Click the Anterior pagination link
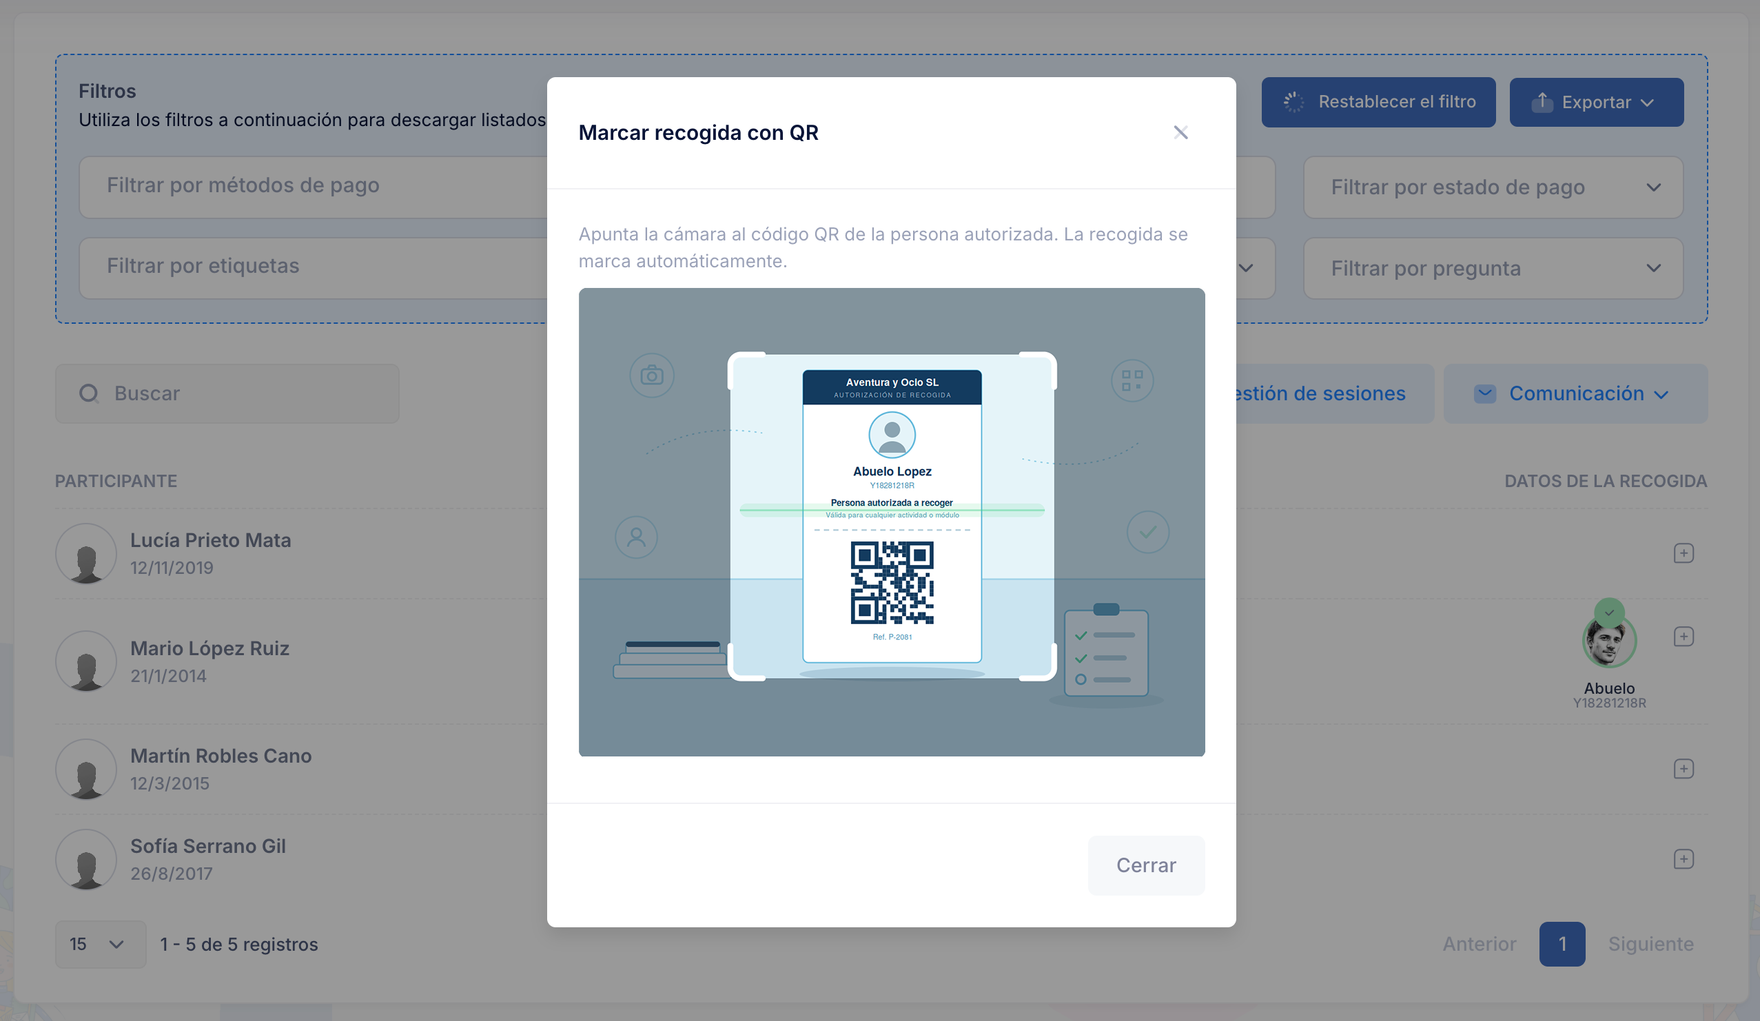 1480,944
